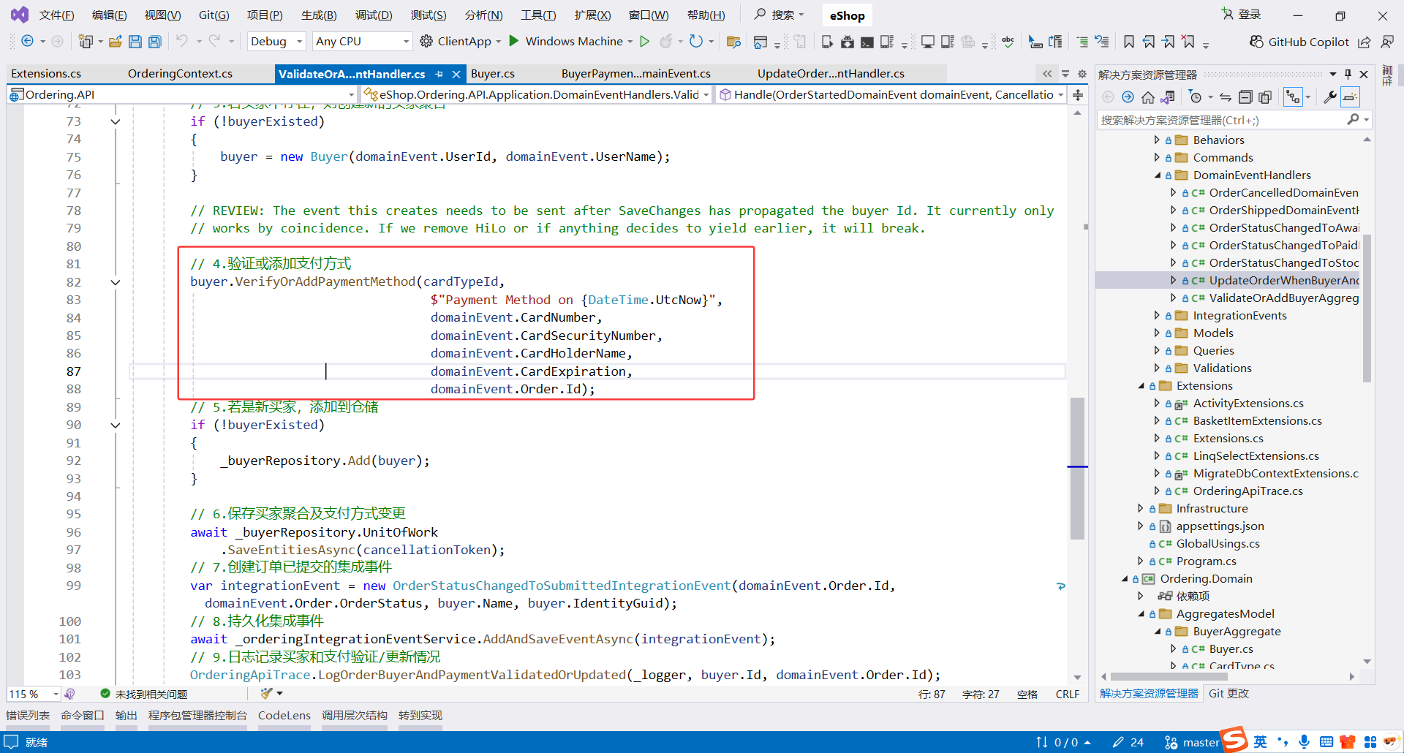1404x753 pixels.
Task: Open the 文件(F) menu
Action: [56, 15]
